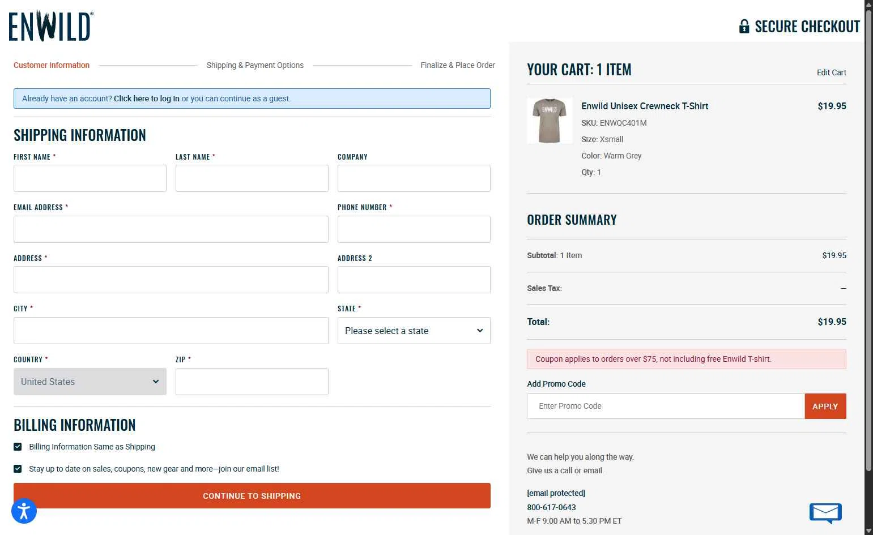Focus the Company field
Image resolution: width=873 pixels, height=535 pixels.
click(414, 178)
